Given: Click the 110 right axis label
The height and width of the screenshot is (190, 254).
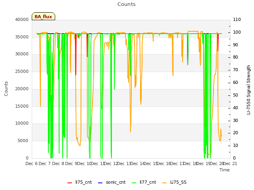Looking at the screenshot, I should coord(237,19).
